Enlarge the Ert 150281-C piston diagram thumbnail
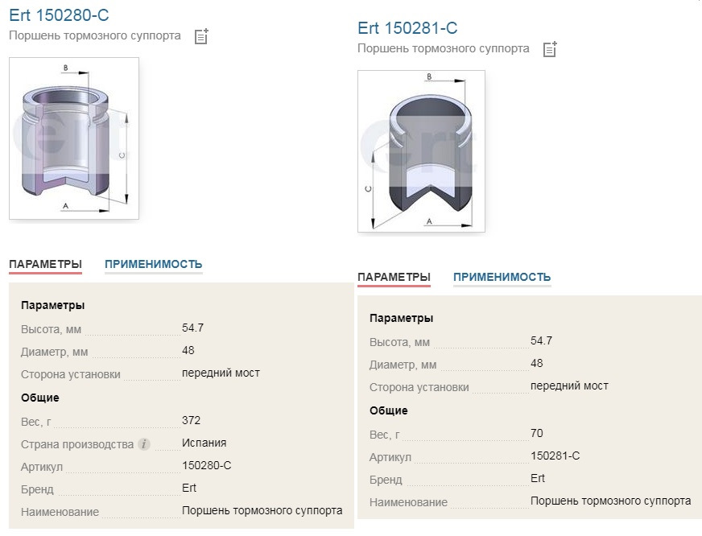Image resolution: width=702 pixels, height=536 pixels. point(421,151)
